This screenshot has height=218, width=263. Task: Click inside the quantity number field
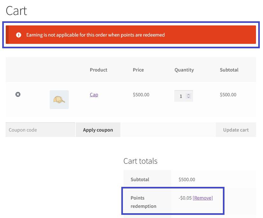pos(181,96)
